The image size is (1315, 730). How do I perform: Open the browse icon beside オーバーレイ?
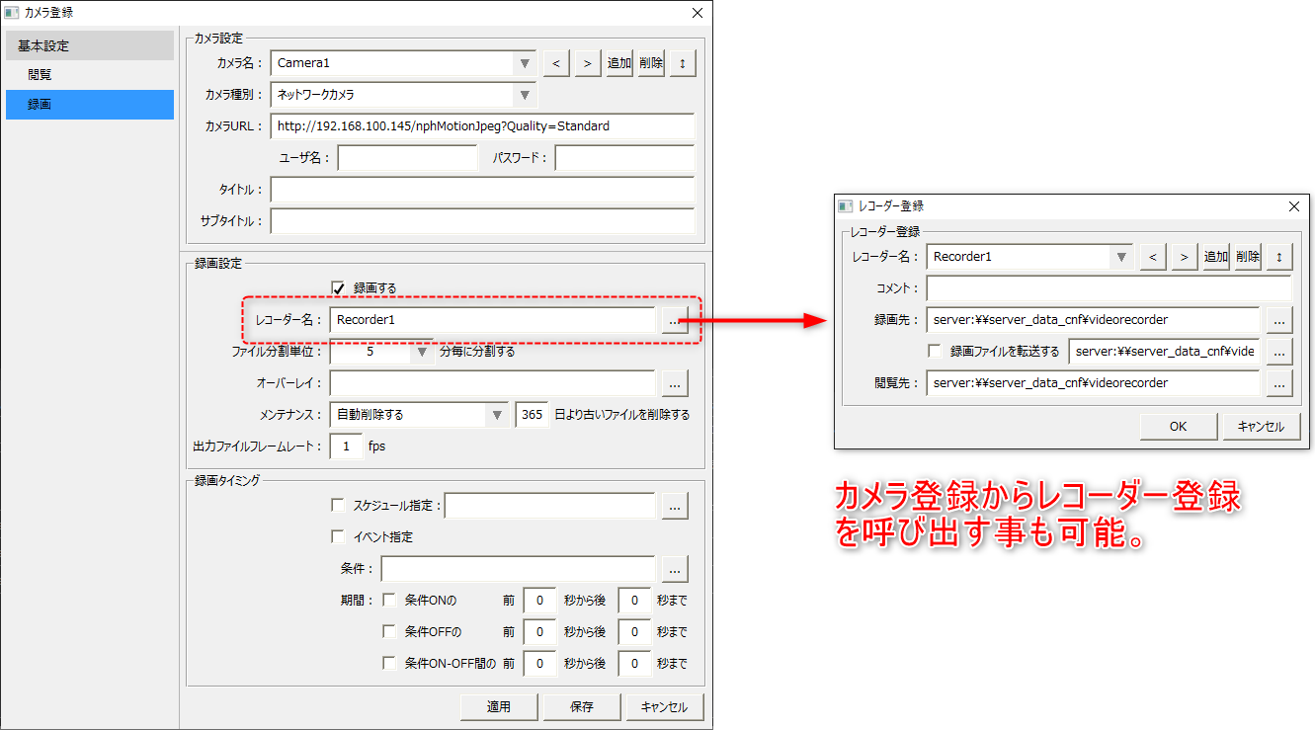coord(675,382)
